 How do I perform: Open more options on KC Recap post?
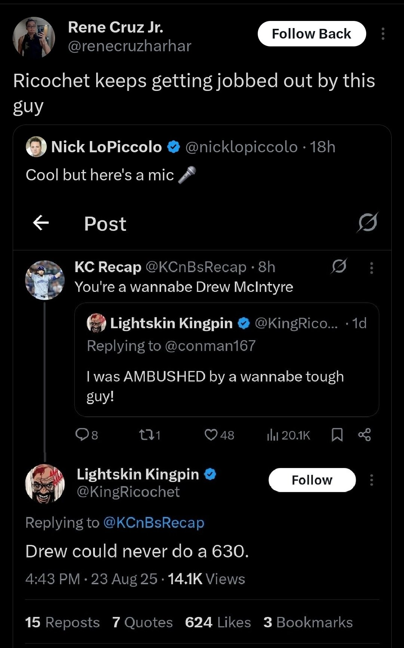pos(371,268)
